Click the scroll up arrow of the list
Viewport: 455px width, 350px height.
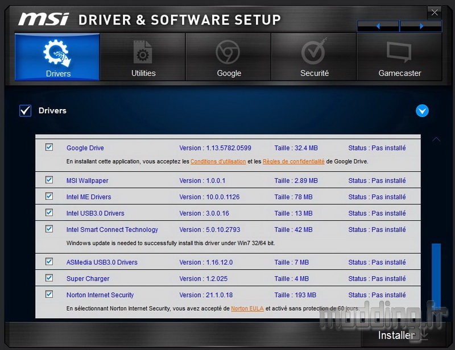click(x=436, y=139)
